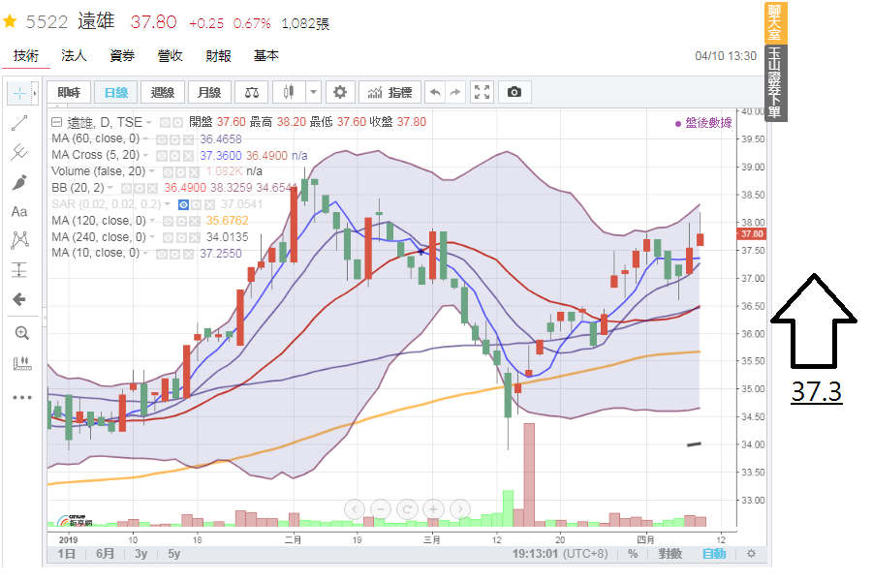Screen dimensions: 872x581
Task: Toggle 自動 auto scale
Action: coord(713,554)
